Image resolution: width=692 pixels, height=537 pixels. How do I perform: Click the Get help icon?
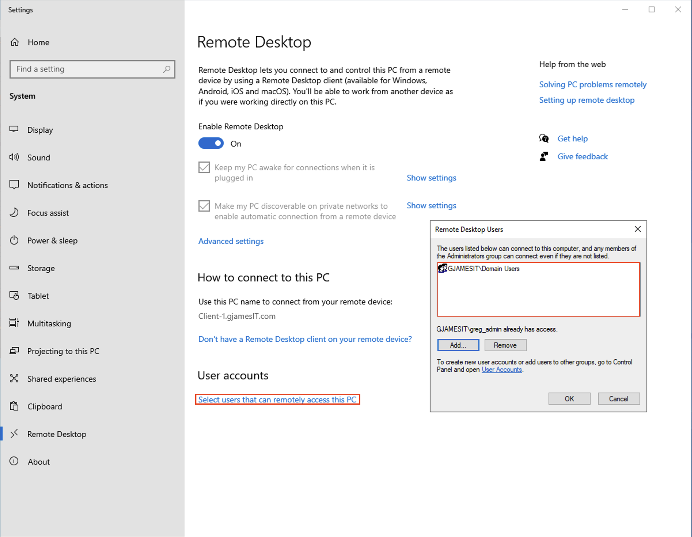544,138
